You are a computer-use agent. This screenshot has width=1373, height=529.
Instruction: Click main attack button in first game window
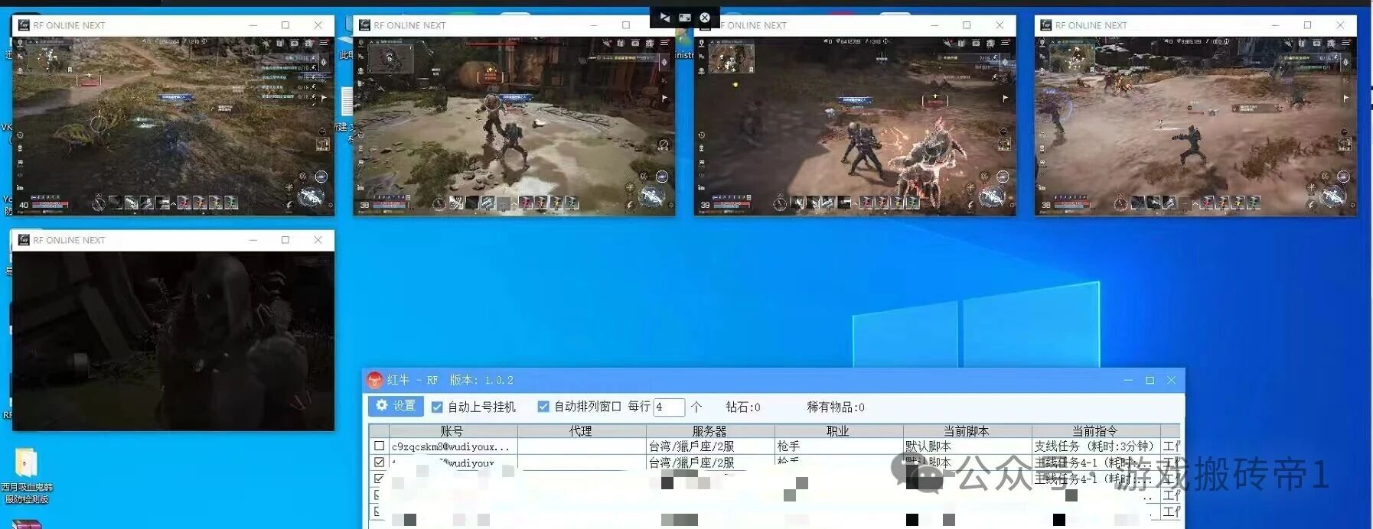pos(310,196)
